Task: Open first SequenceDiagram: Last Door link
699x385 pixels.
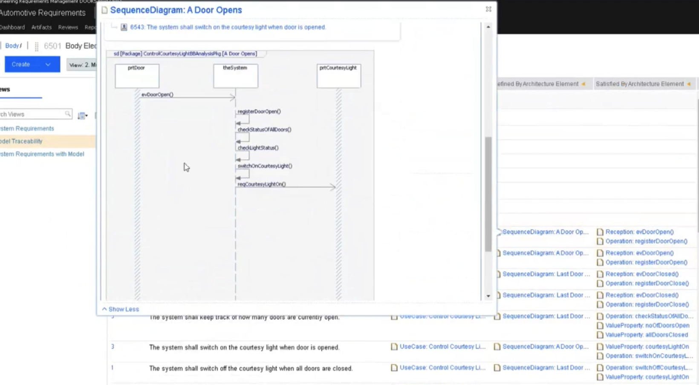Action: (x=546, y=274)
